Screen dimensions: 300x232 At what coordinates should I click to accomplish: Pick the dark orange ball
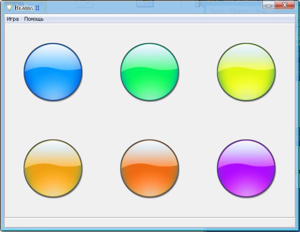tap(149, 169)
